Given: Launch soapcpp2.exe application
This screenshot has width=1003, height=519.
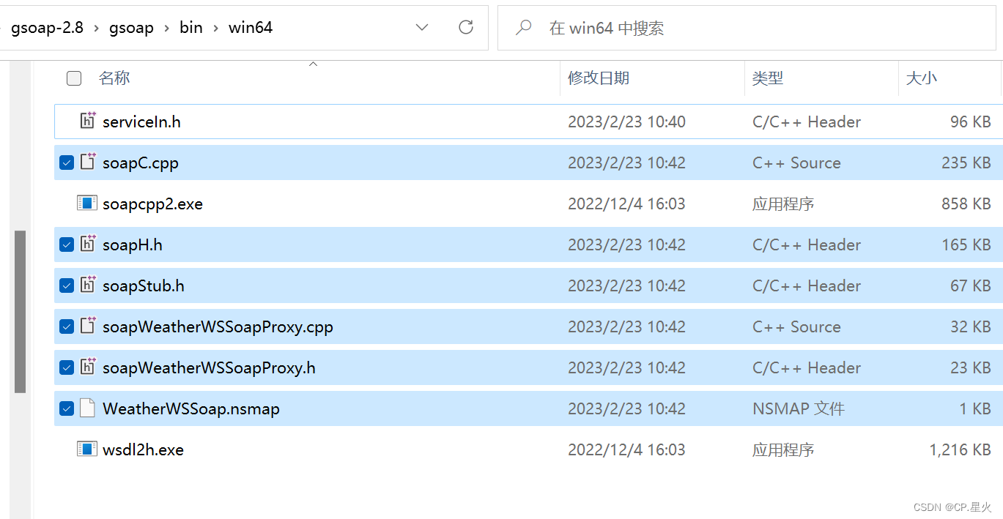Looking at the screenshot, I should pyautogui.click(x=87, y=204).
